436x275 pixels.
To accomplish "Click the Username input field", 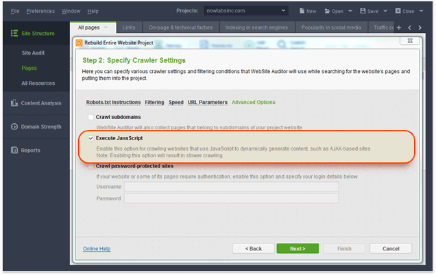I will [231, 187].
